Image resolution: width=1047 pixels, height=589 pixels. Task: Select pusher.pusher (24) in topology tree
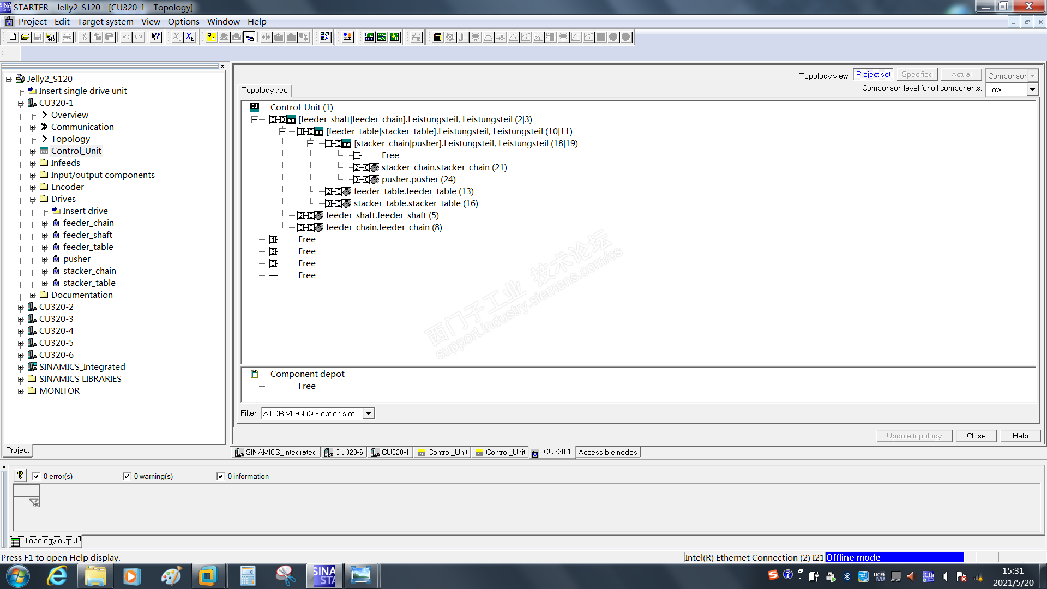[418, 179]
